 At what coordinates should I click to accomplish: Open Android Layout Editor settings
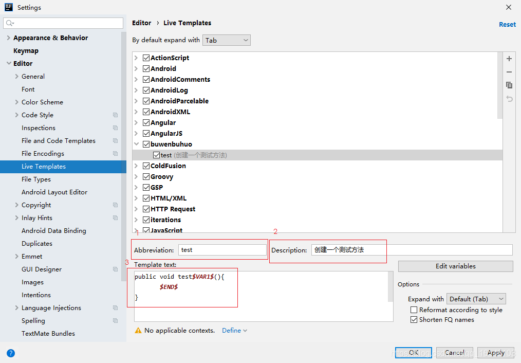pyautogui.click(x=54, y=192)
